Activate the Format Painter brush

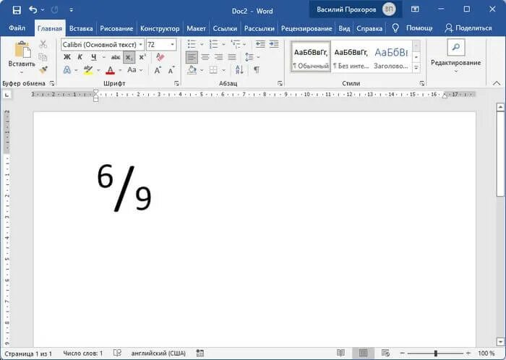[43, 69]
